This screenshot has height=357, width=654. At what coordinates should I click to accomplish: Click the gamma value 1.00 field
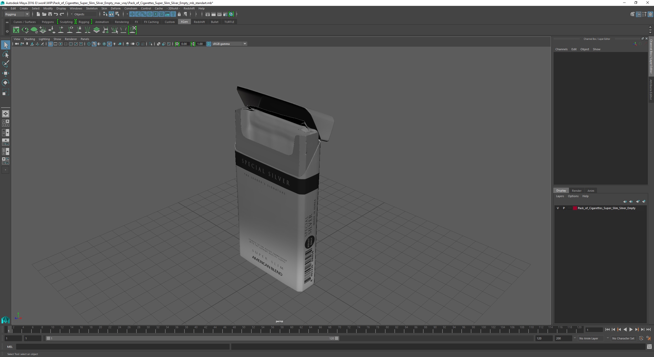click(200, 44)
